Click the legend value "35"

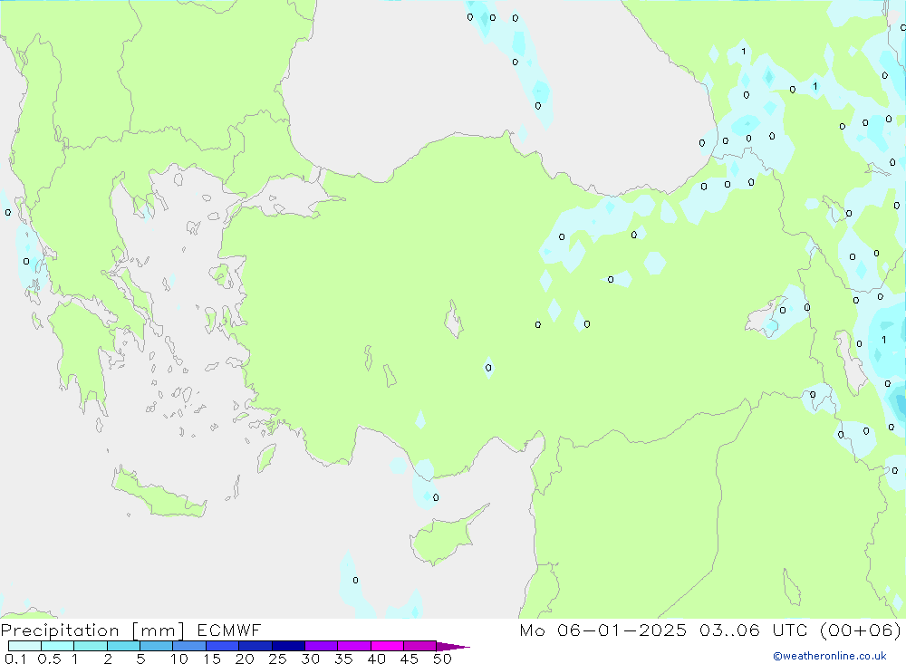point(343,659)
